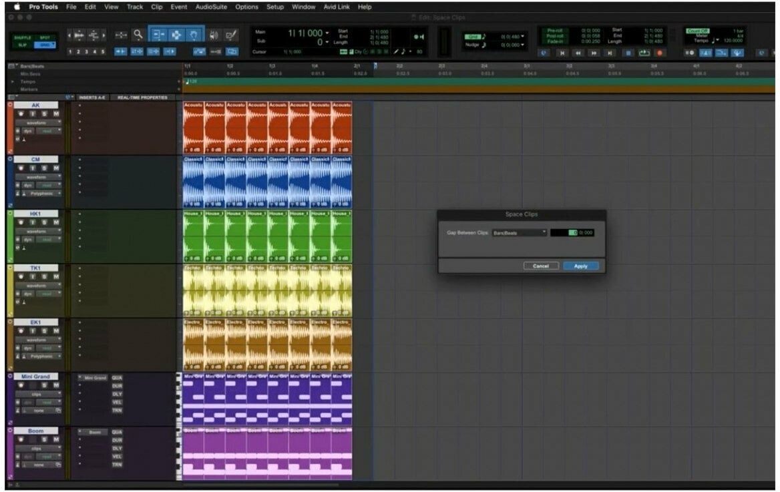Viewport: 780px width, 492px height.
Task: Open the Gap Between Clips Bars|Beats dropdown
Action: pos(519,232)
